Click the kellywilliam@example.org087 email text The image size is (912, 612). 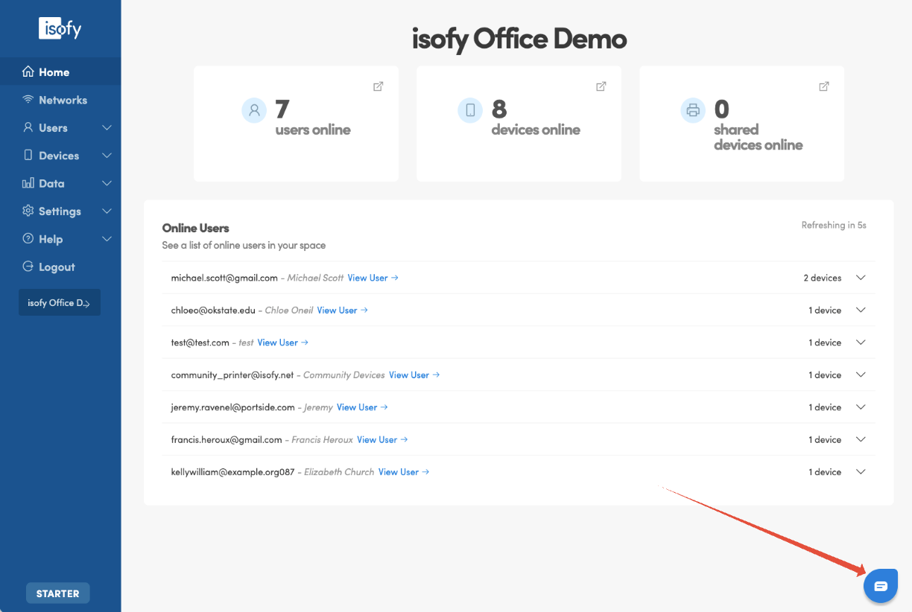click(x=233, y=472)
